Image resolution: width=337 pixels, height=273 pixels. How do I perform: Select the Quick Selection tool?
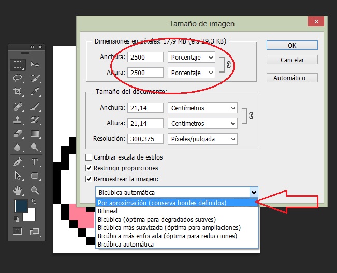[x=35, y=78]
